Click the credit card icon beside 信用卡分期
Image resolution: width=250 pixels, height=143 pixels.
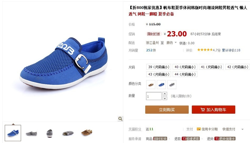click(199, 129)
